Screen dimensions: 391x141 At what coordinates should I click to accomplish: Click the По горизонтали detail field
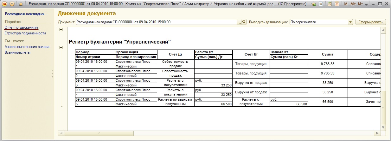click(x=319, y=22)
